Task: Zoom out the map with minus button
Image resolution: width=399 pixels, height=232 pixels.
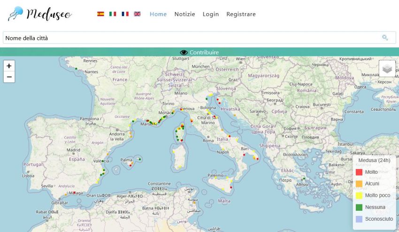Action: tap(9, 77)
